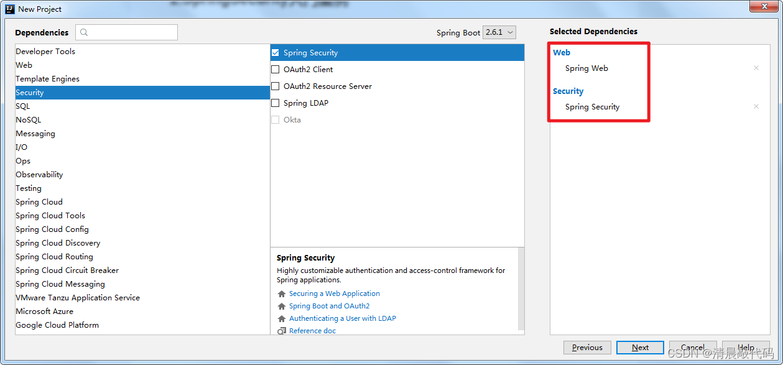Remove Spring Security using its X icon
Image resolution: width=783 pixels, height=365 pixels.
tap(756, 106)
